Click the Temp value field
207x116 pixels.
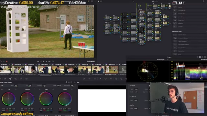[x=16, y=85]
